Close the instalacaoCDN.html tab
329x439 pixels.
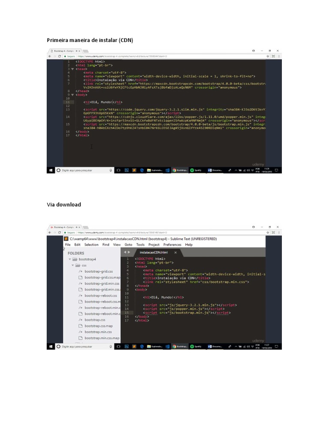pos(175,252)
